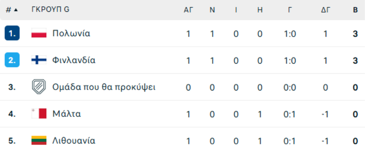Click the ΔΓ column header

tap(325, 10)
